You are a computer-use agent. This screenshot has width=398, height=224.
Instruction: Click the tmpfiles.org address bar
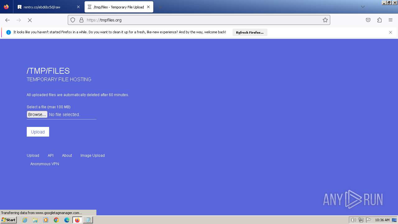coord(199,20)
